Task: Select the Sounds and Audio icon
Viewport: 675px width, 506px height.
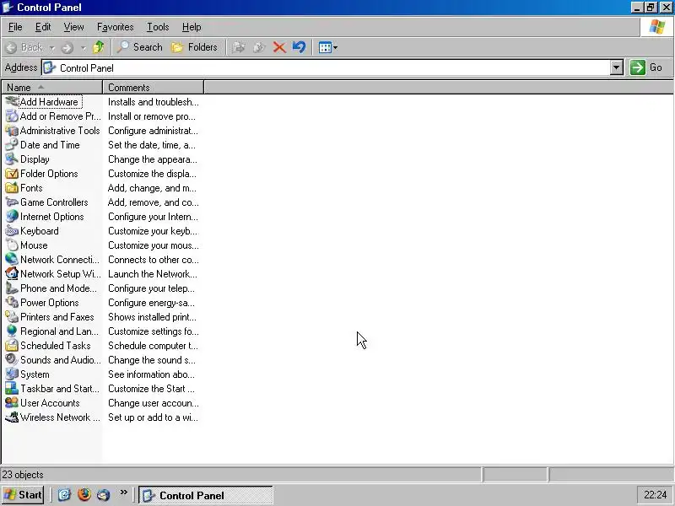Action: (12, 360)
